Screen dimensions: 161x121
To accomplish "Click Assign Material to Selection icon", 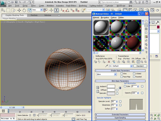I will point(104,62).
